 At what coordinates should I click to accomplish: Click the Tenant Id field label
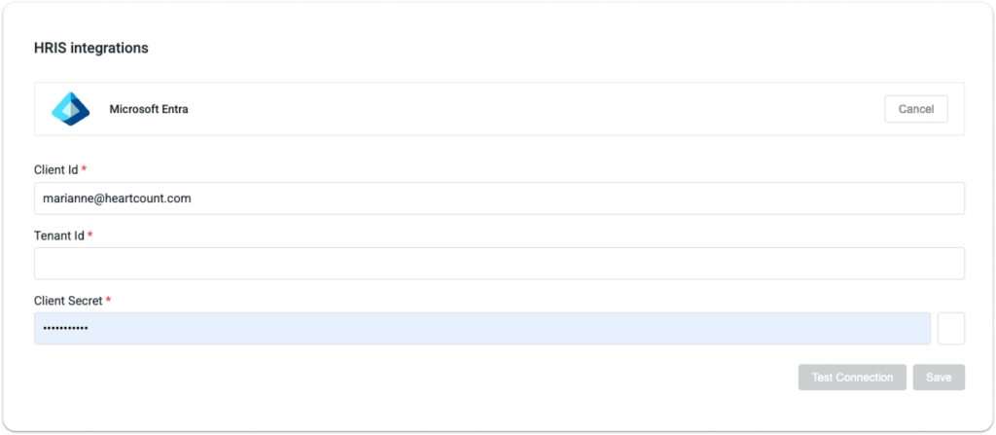tap(58, 236)
